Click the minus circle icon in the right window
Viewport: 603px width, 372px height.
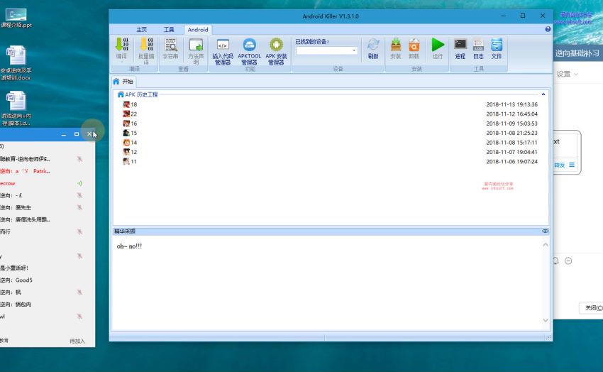coord(568,261)
